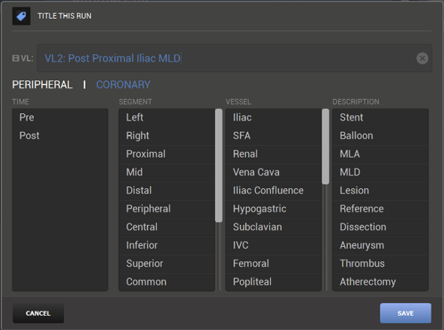The height and width of the screenshot is (330, 444).
Task: Click the blue tag icon beside the title
Action: click(21, 16)
